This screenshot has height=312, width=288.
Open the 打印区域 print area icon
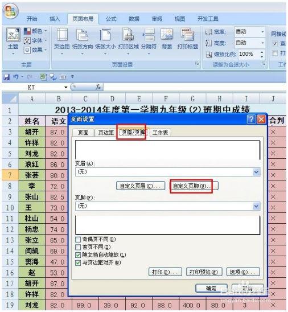coord(128,39)
